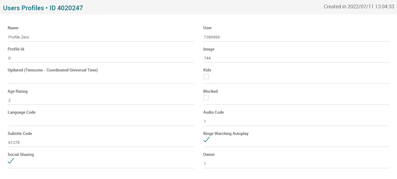Toggle the Social Sharing checkmark

click(11, 161)
